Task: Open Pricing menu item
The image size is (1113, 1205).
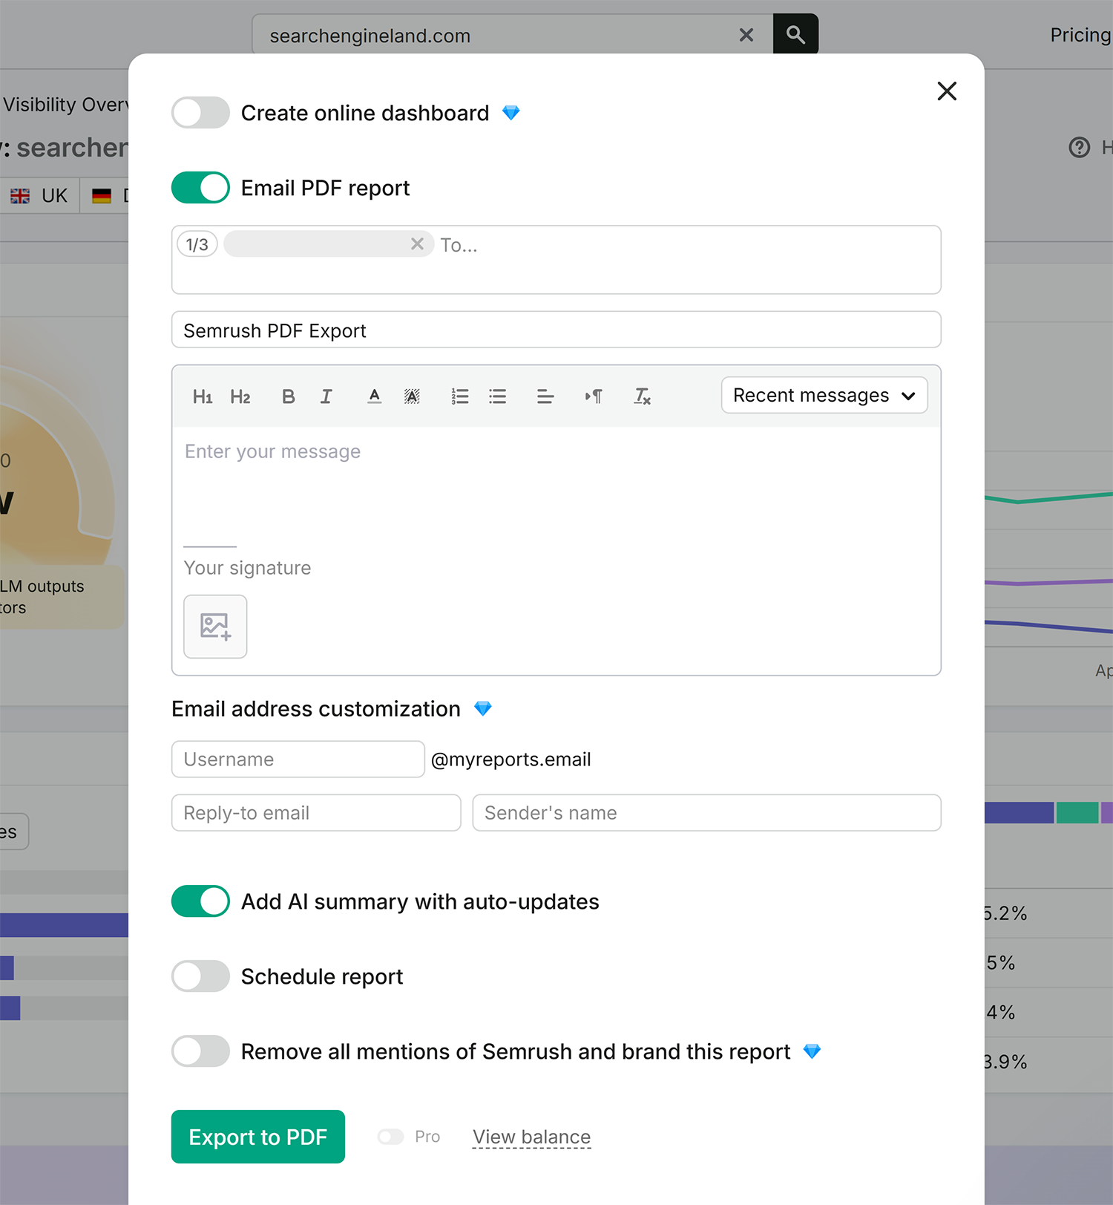Action: click(1080, 35)
